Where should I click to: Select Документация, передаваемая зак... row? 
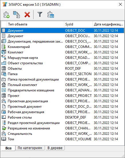[x=62, y=41]
